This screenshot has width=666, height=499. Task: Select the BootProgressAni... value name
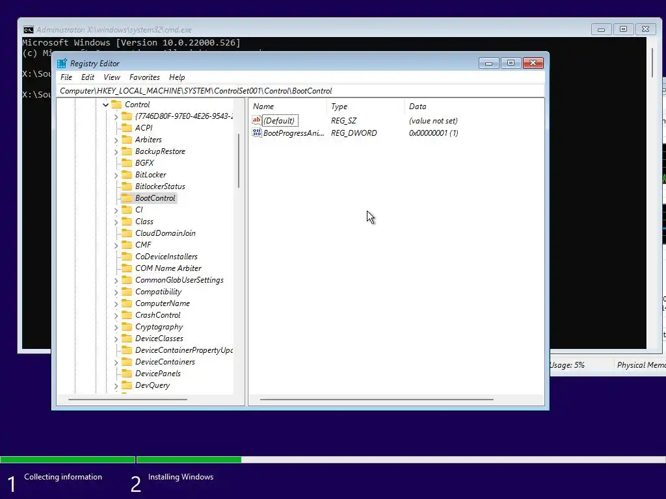click(293, 133)
